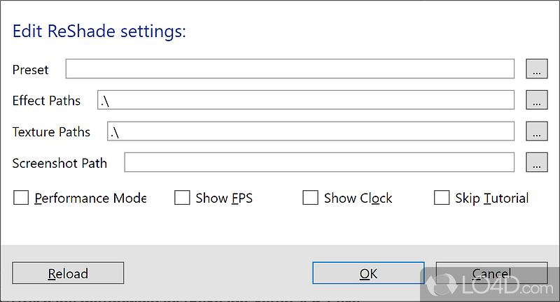This screenshot has height=302, width=560.
Task: Click the Effect Paths label
Action: tap(46, 101)
